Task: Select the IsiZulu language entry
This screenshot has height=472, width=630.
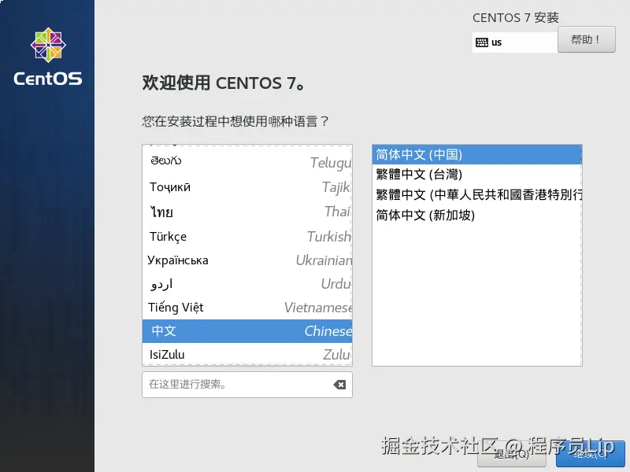Action: [236, 355]
